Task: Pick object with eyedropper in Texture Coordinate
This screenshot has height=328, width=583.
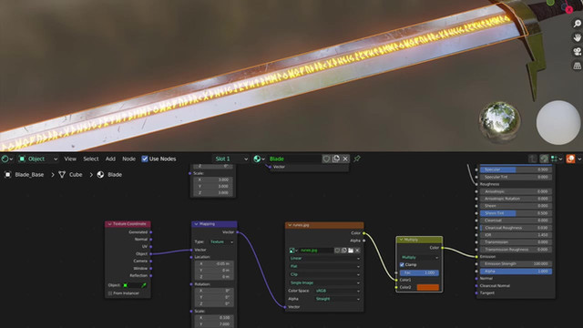Action: point(144,285)
